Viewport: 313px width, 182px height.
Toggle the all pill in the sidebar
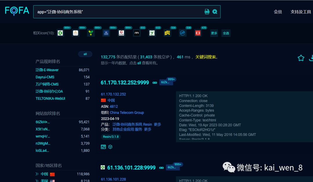85,54
